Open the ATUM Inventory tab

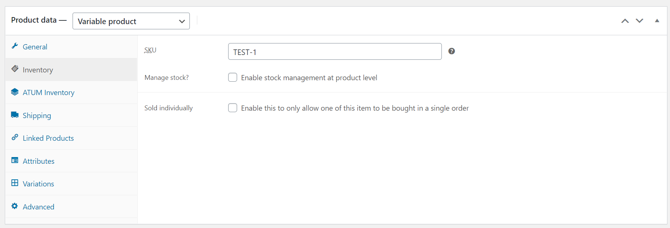48,92
